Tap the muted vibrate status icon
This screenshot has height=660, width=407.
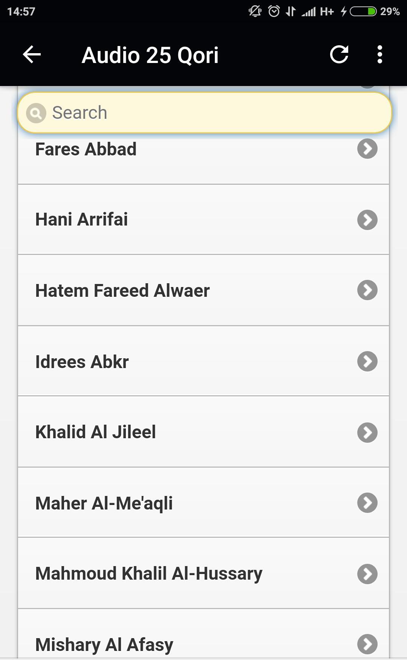(255, 11)
